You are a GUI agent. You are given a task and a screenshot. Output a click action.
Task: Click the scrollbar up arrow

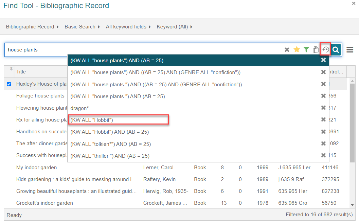pos(352,81)
